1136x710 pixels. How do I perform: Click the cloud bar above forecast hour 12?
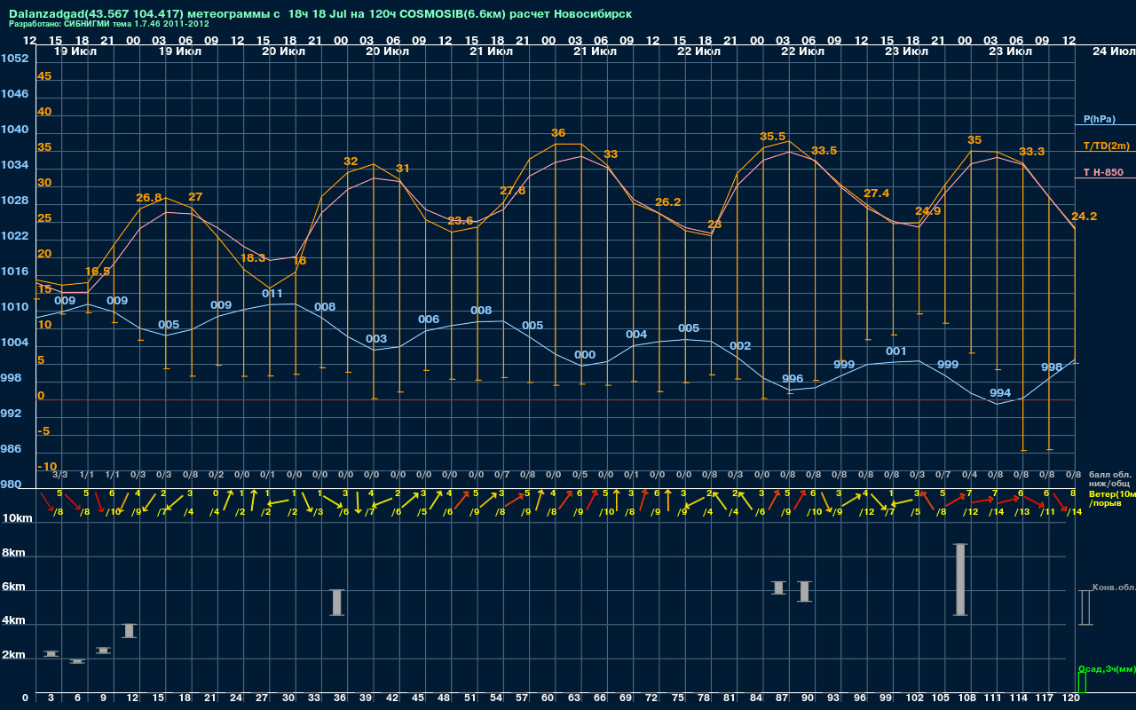(129, 631)
